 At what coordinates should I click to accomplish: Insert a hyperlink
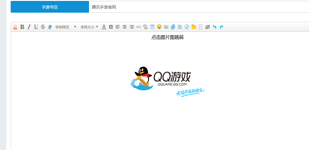coord(138,27)
